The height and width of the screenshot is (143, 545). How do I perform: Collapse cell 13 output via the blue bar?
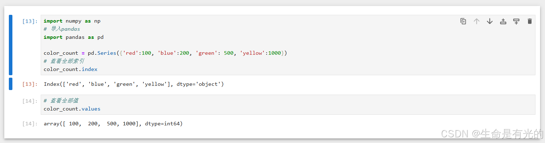pyautogui.click(x=11, y=84)
